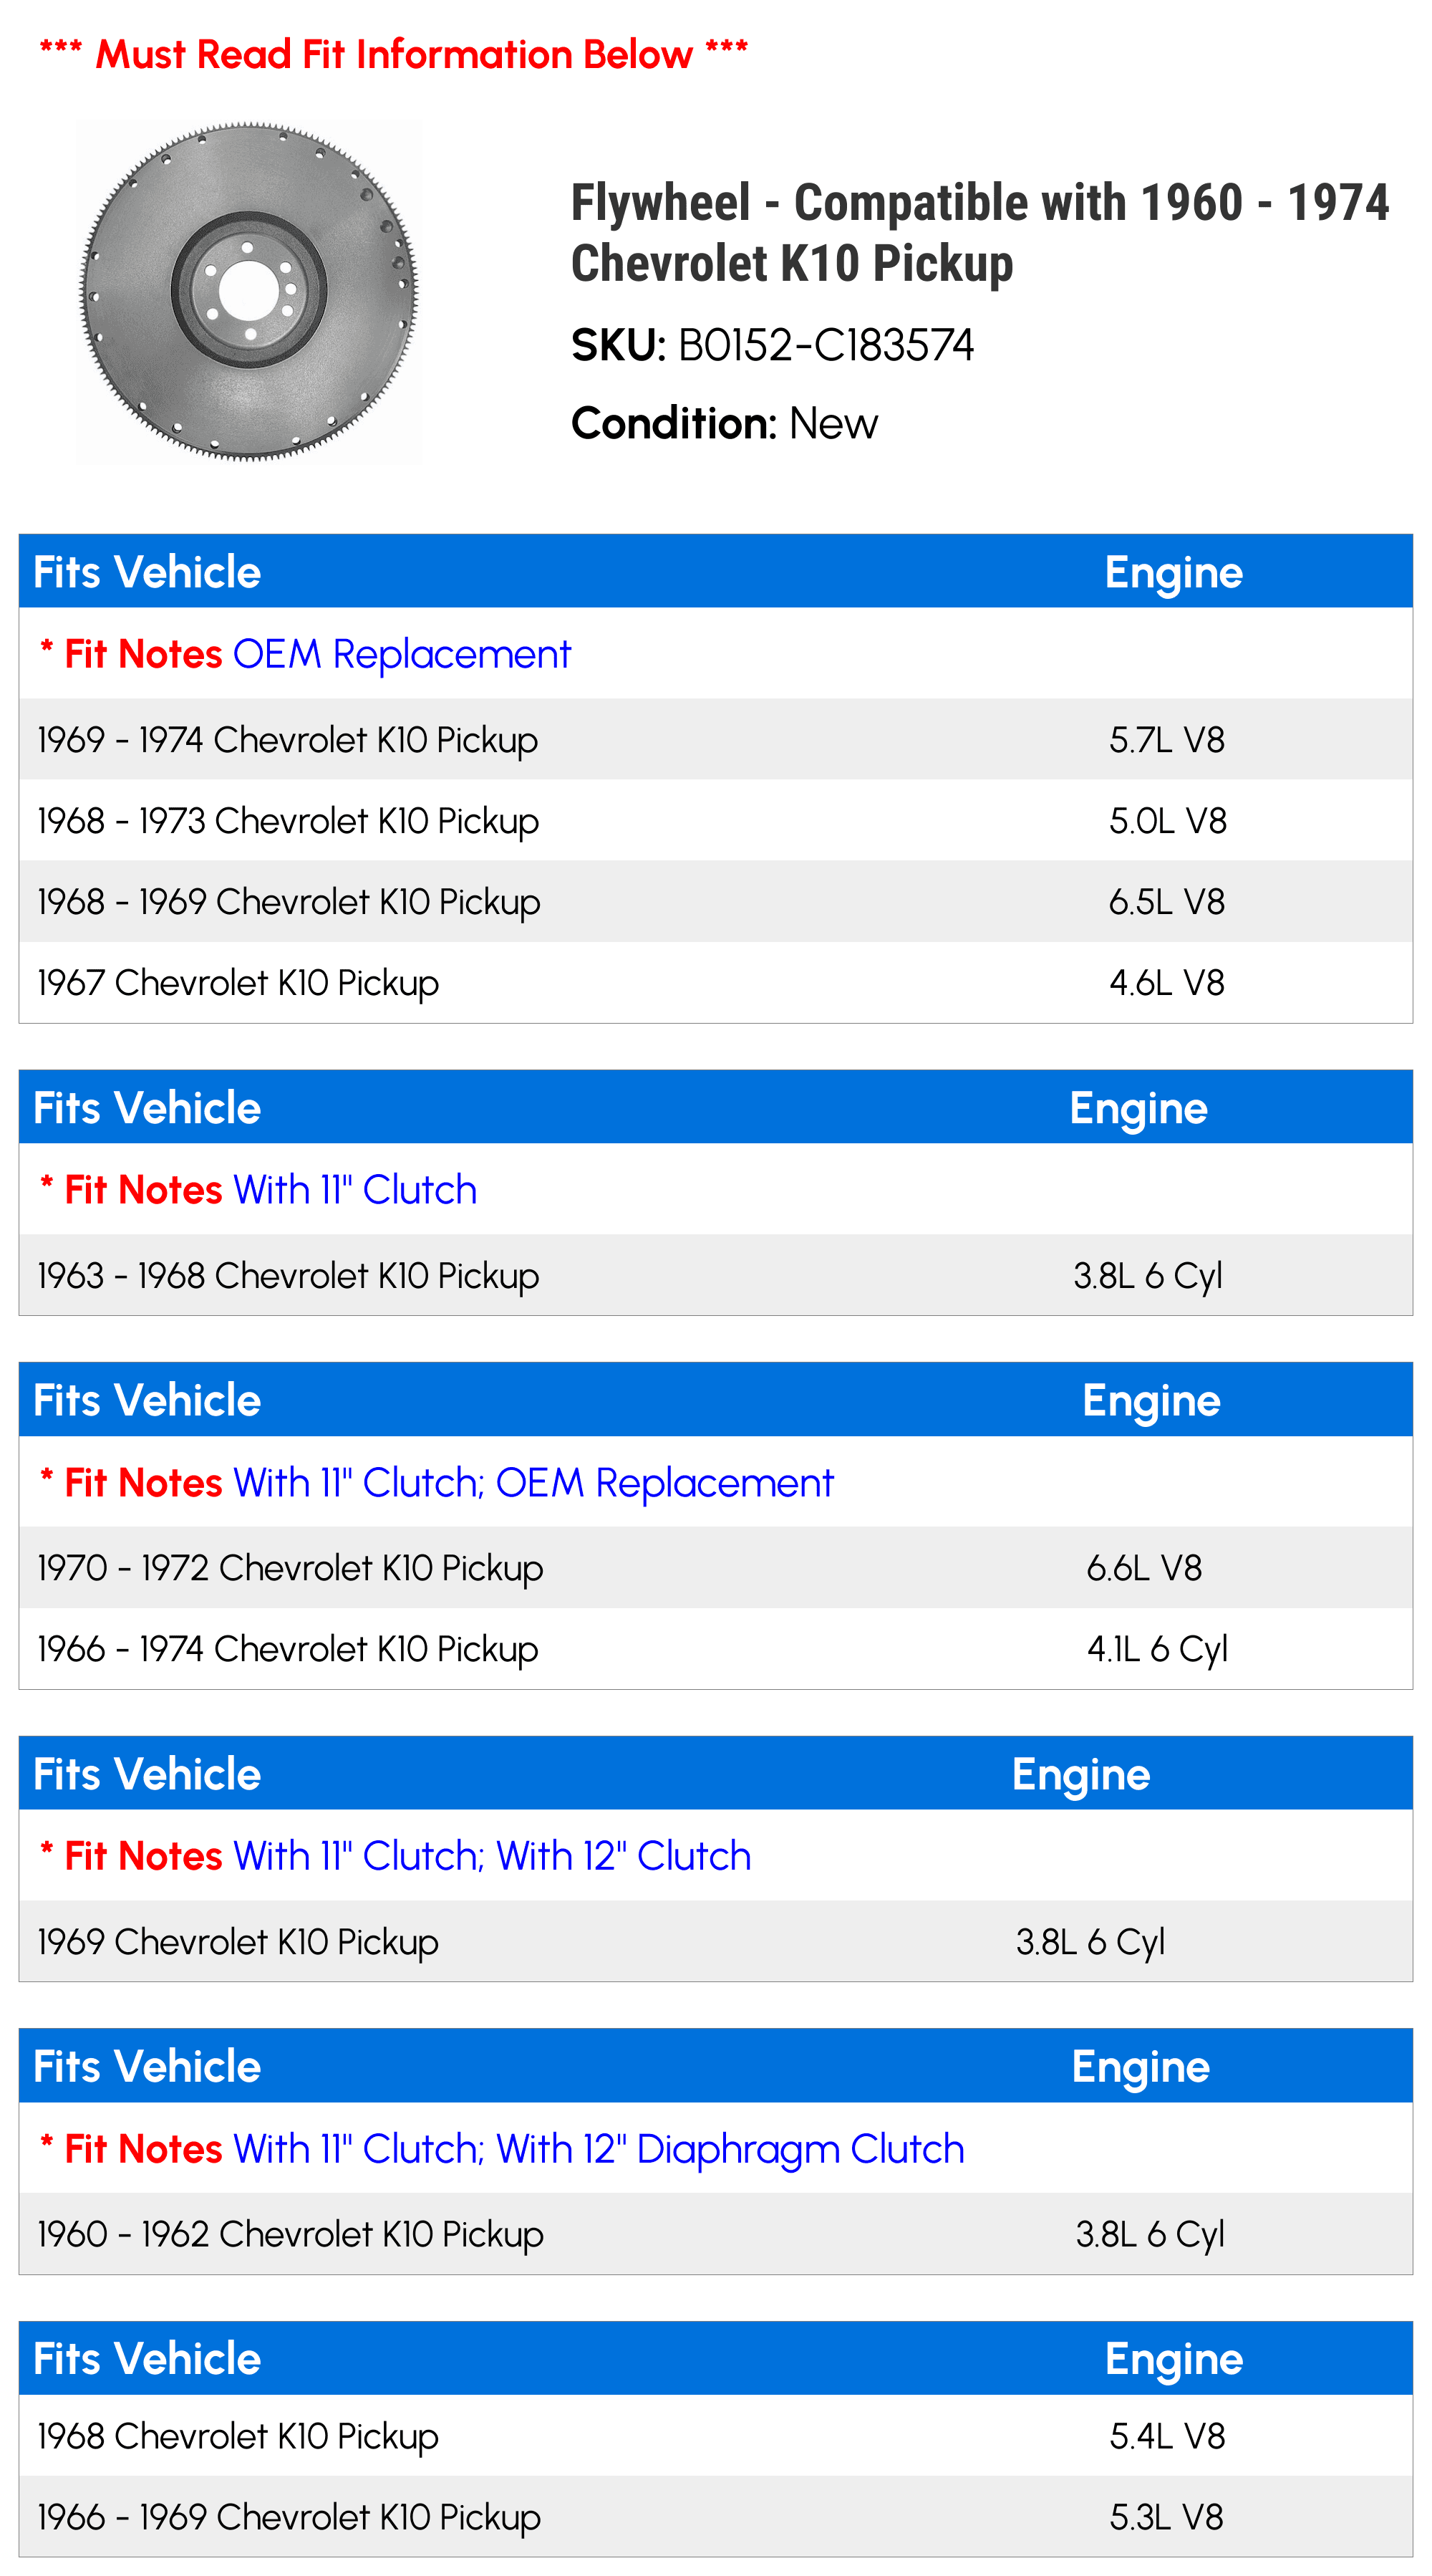The image size is (1432, 2576).
Task: Select the 1969 - 1974 K10 Pickup 5.7L row
Action: point(715,740)
